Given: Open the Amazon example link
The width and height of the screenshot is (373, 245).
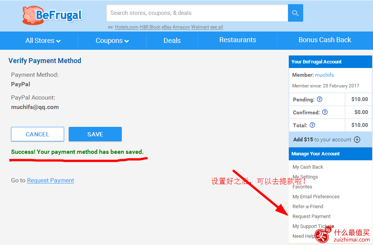Looking at the screenshot, I should [181, 27].
